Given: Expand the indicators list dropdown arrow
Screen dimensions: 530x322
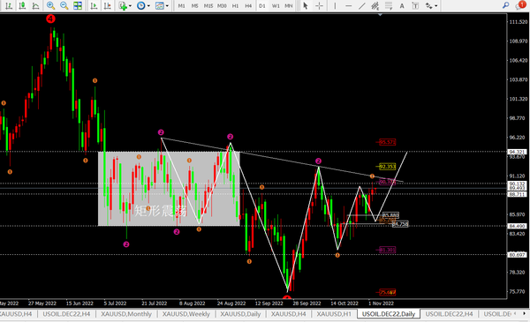Looking at the screenshot, I should click(130, 6).
